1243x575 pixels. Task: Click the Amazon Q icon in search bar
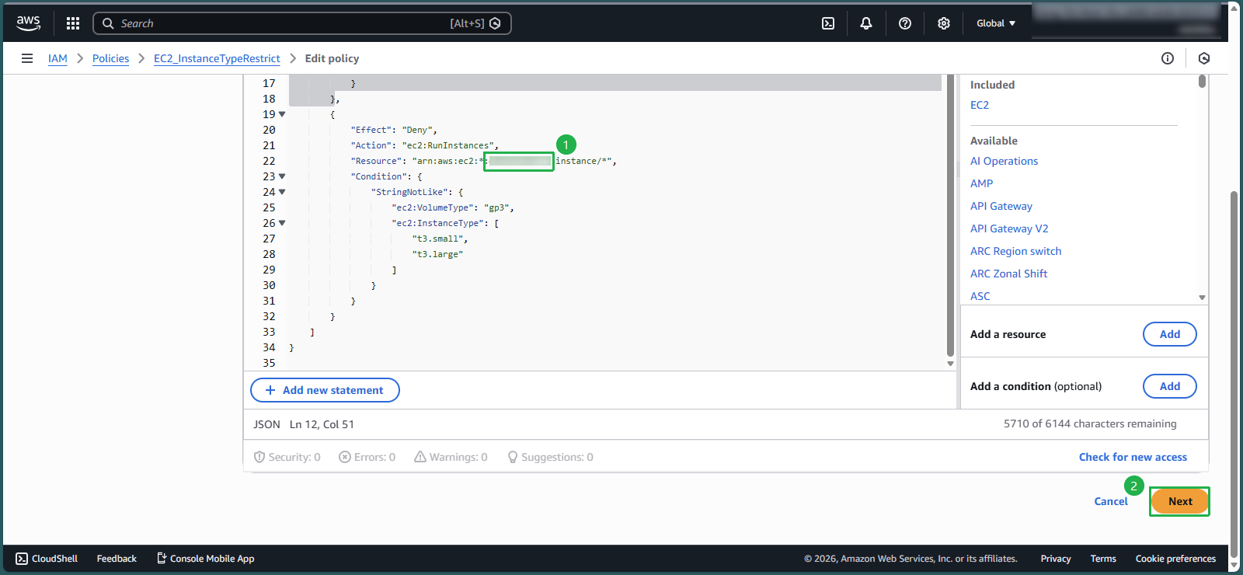coord(496,23)
